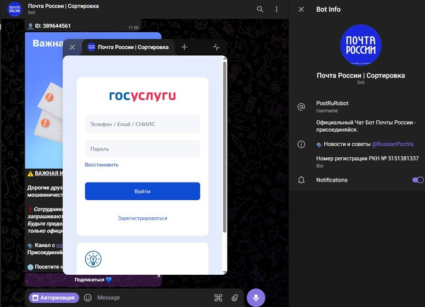
Task: Focus the Пароль password field
Action: (142, 149)
